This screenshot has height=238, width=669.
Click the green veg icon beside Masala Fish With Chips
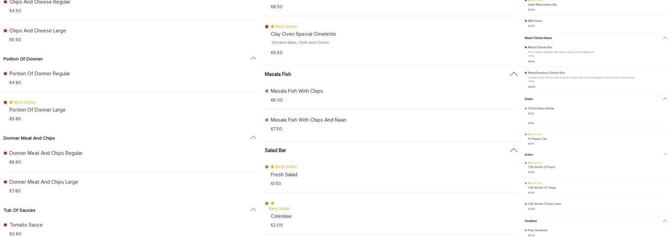coord(267,91)
